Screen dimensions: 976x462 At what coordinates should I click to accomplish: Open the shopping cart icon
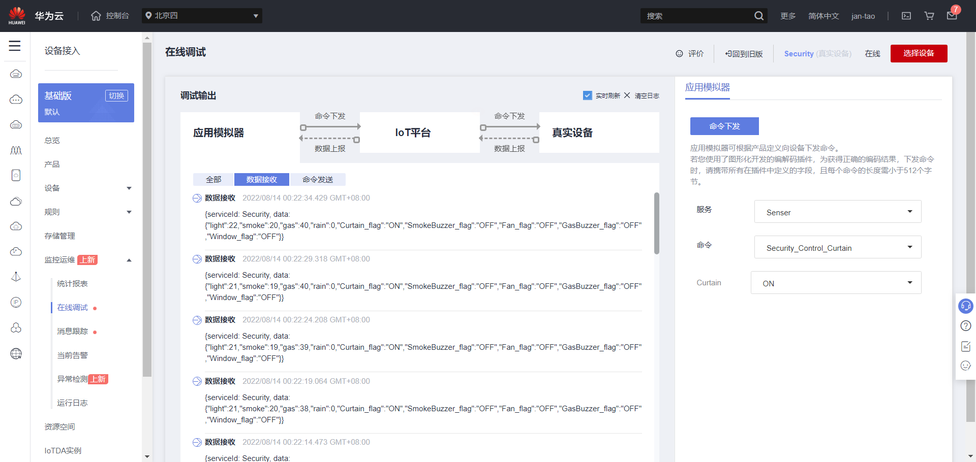click(x=929, y=16)
